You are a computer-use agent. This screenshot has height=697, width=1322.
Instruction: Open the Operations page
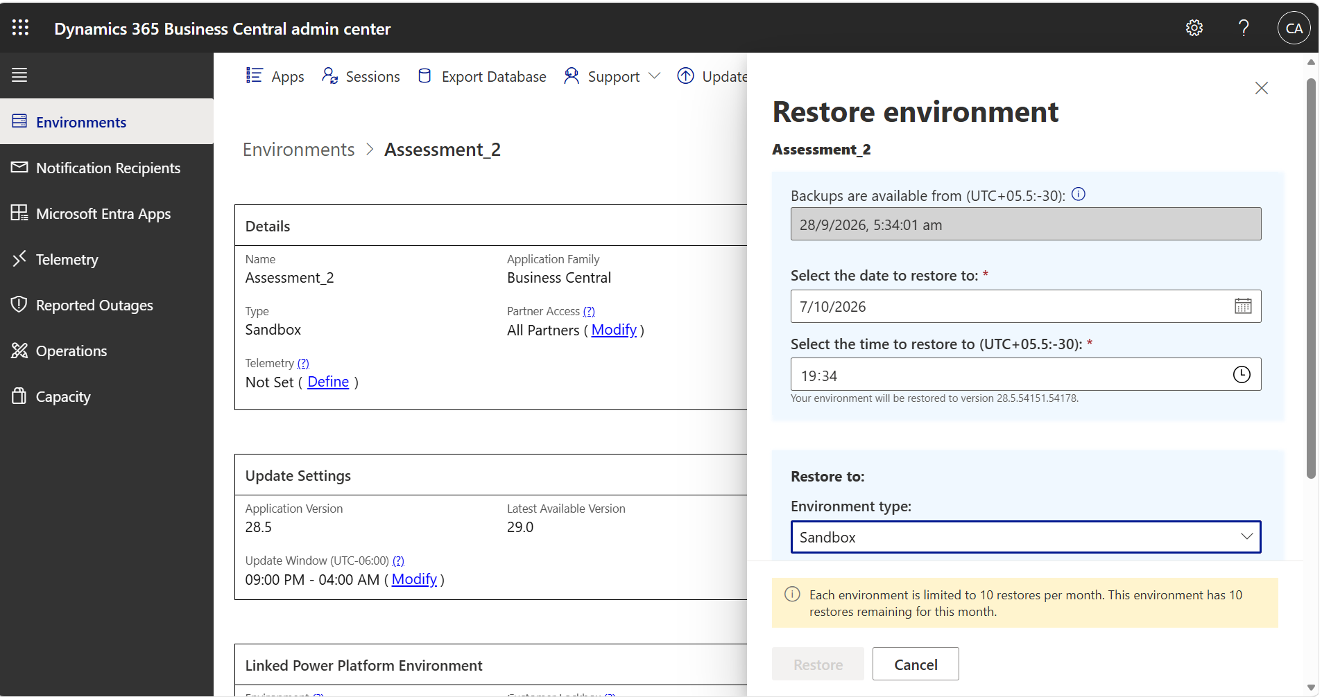(x=108, y=351)
